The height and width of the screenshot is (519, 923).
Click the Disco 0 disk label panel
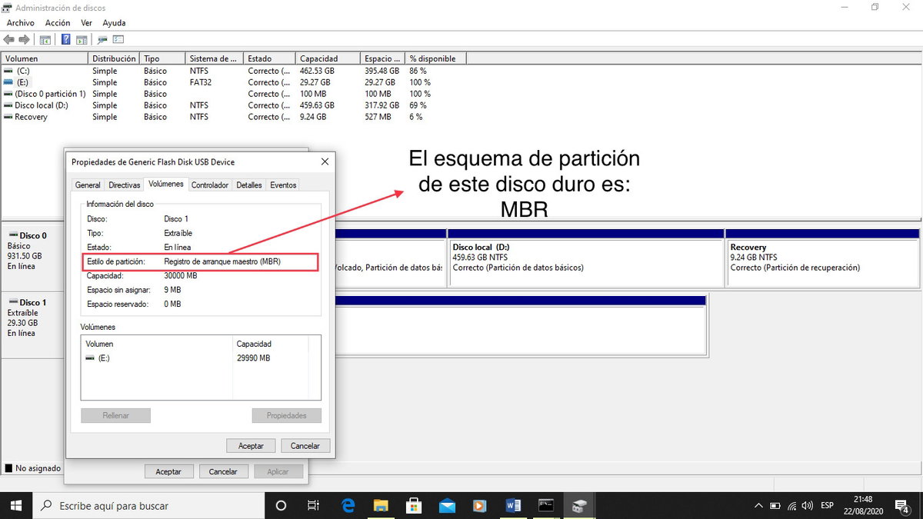pos(31,257)
